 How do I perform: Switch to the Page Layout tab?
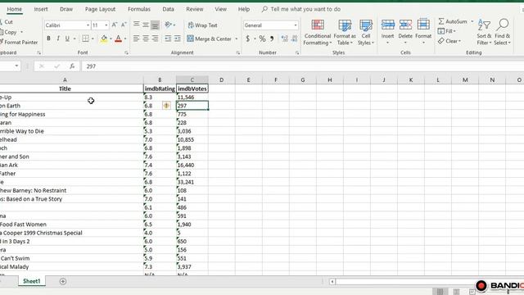[100, 9]
